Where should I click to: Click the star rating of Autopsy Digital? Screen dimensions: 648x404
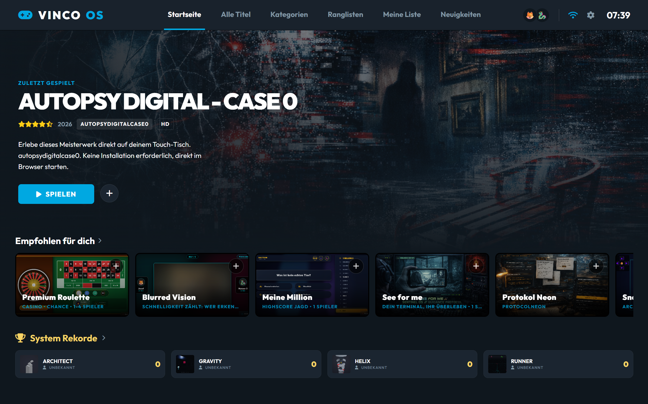[35, 124]
